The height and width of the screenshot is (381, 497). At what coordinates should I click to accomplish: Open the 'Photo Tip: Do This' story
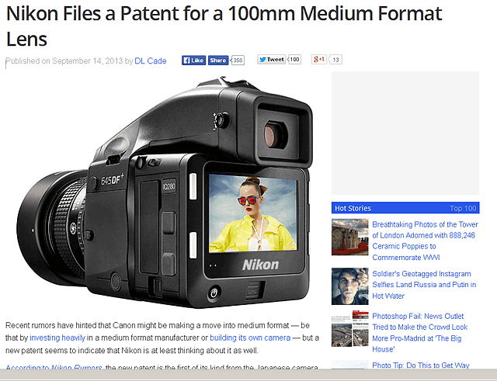pyautogui.click(x=421, y=365)
